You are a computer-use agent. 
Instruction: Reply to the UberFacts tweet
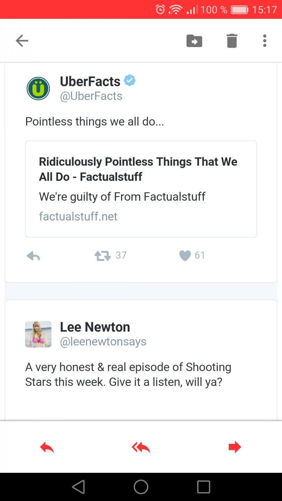pos(33,256)
